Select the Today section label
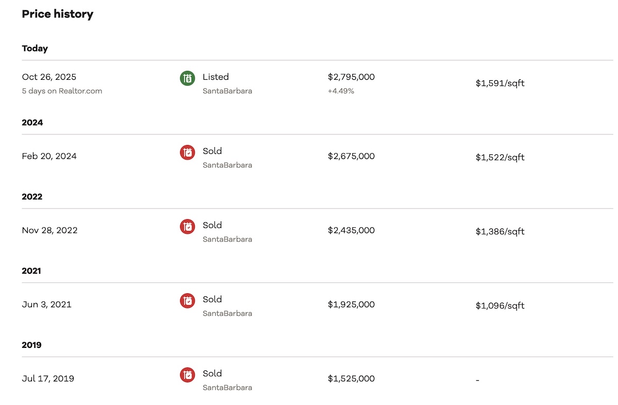618x405 pixels. coord(35,48)
